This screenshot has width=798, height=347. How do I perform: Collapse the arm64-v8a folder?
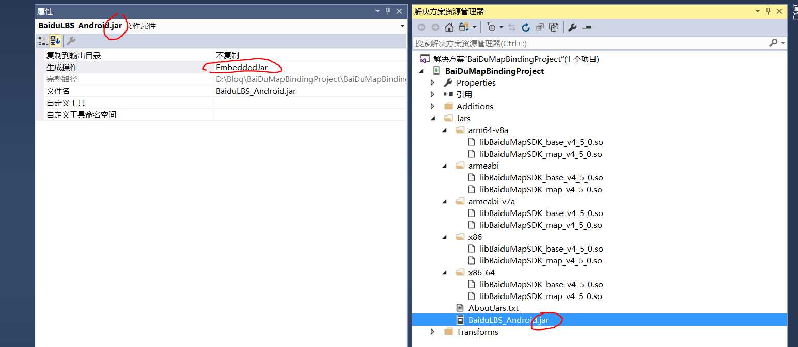(445, 130)
